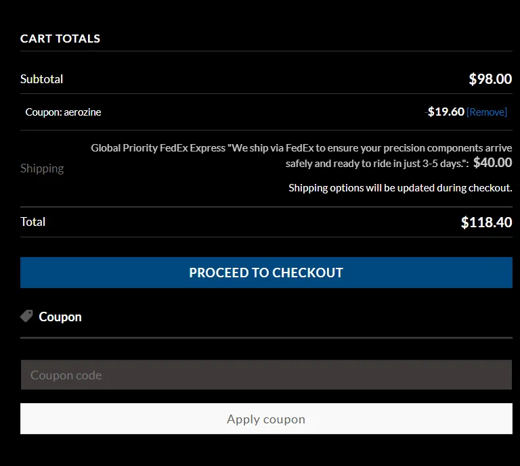Click the coupon tag icon
This screenshot has height=466, width=520.
(x=26, y=316)
